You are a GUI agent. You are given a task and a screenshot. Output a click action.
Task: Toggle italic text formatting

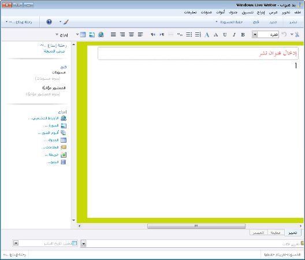tap(234, 35)
